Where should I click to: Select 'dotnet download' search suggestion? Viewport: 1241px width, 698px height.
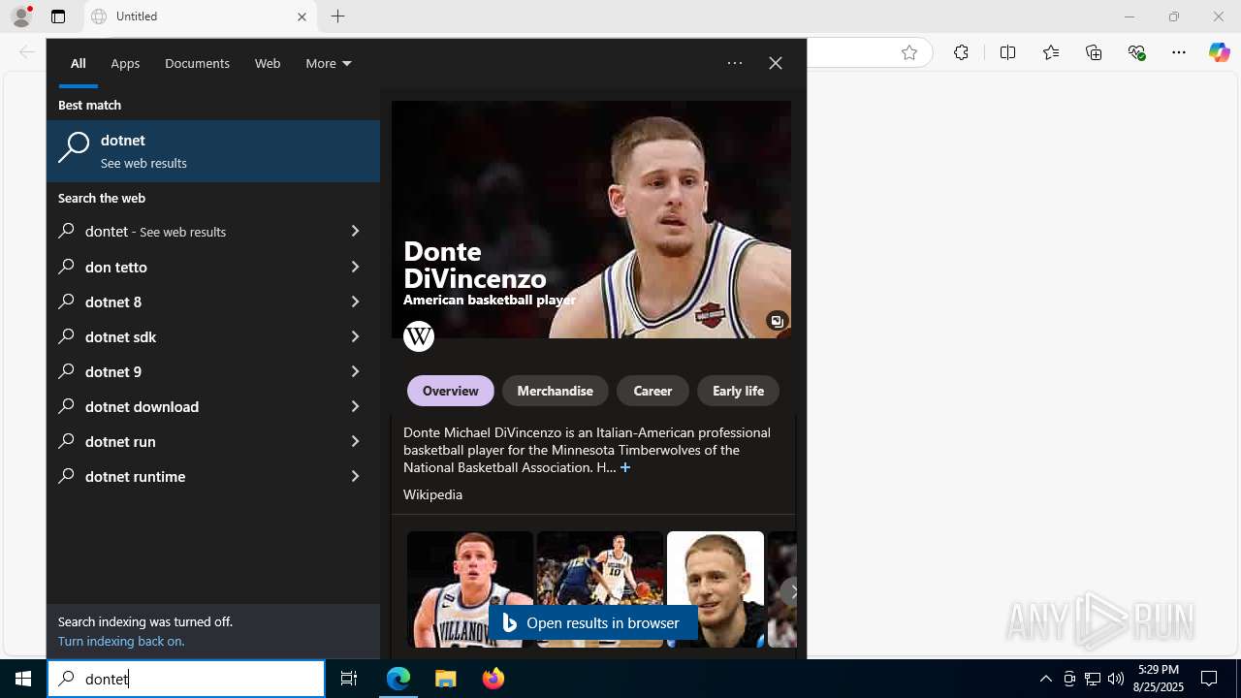[x=213, y=406]
